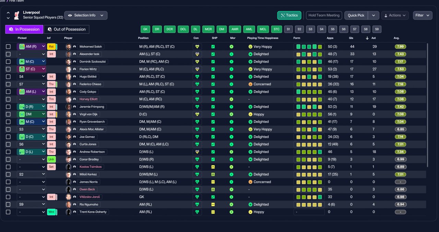Click Hold Team Meeting button
The height and width of the screenshot is (232, 439).
coord(324,15)
